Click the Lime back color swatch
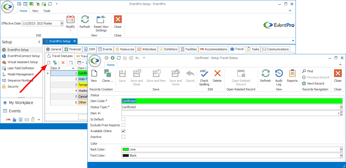 point(126,150)
